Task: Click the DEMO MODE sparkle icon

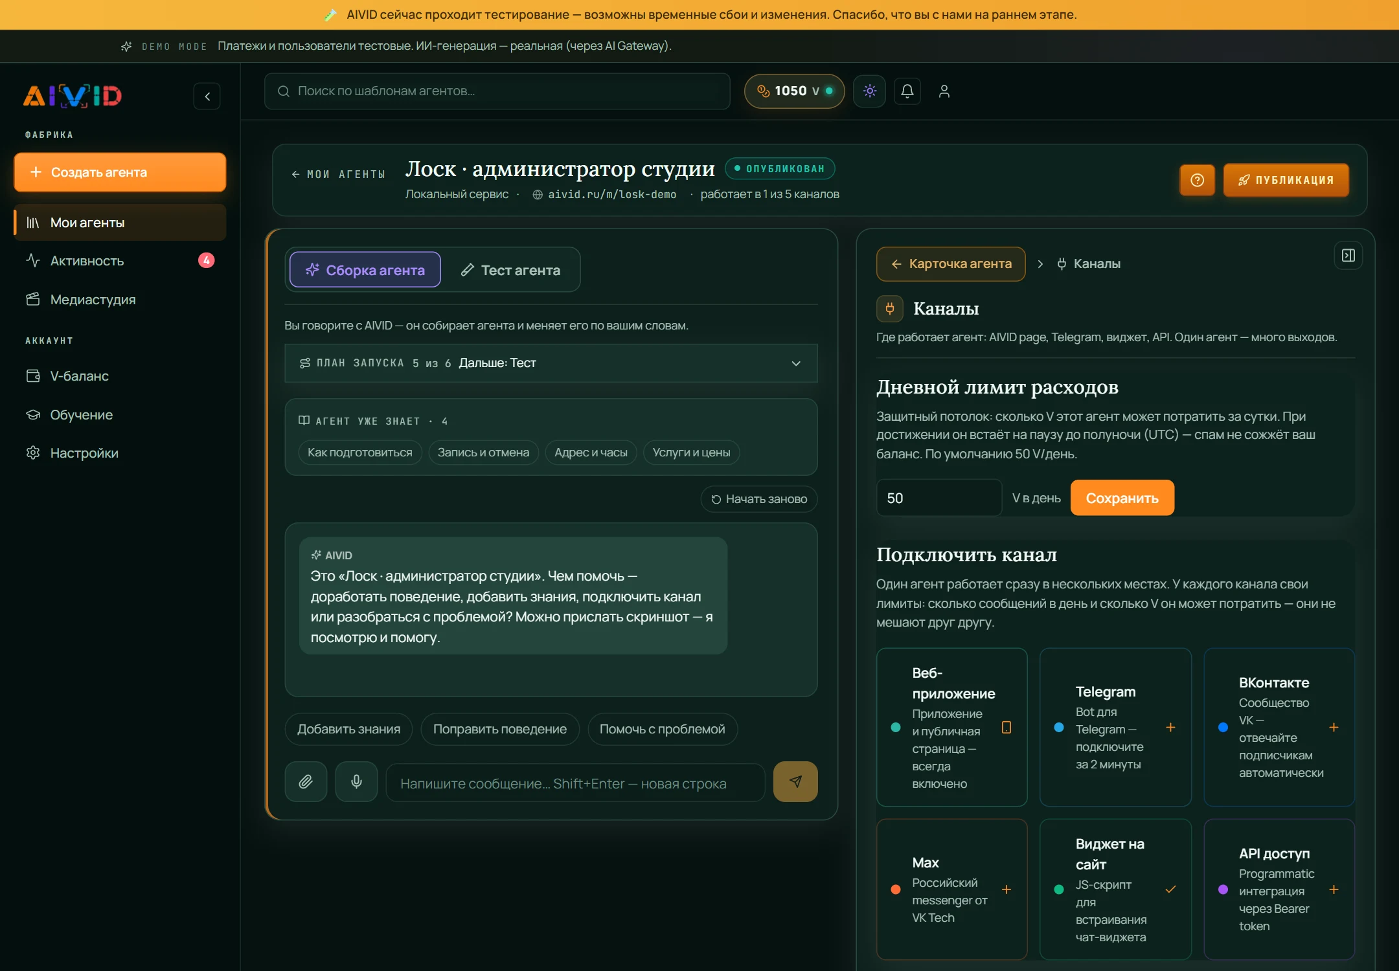Action: point(127,47)
